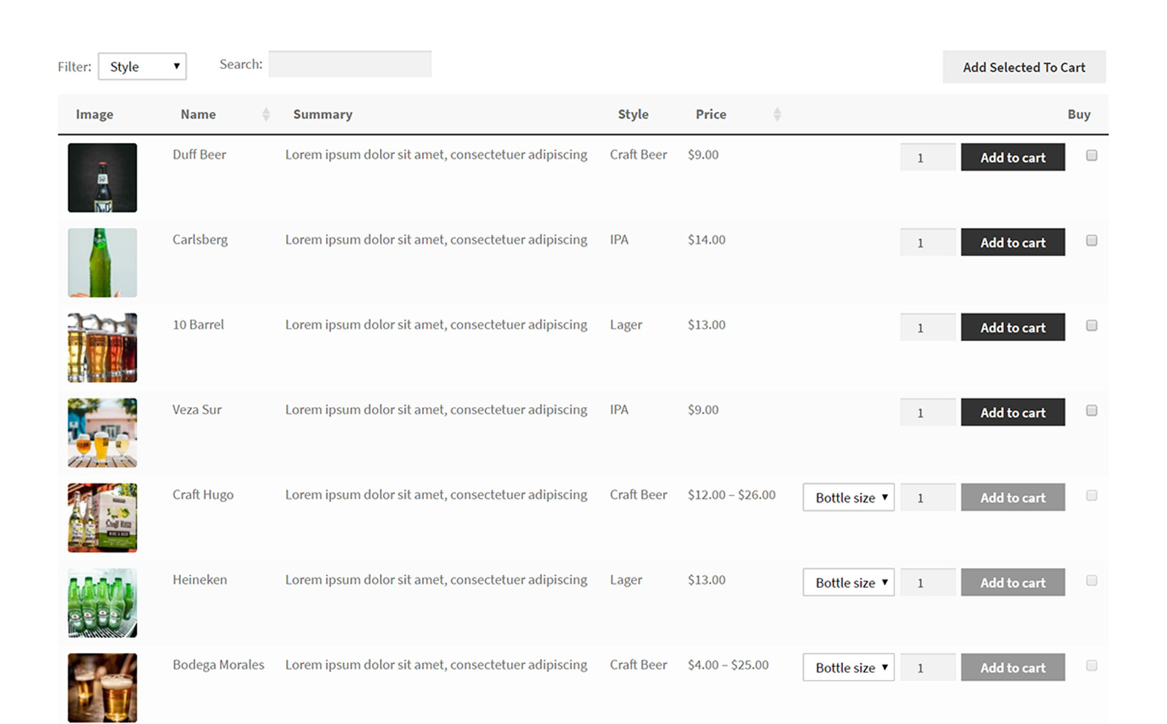
Task: Check the Veza Sur buy checkbox
Action: 1091,411
